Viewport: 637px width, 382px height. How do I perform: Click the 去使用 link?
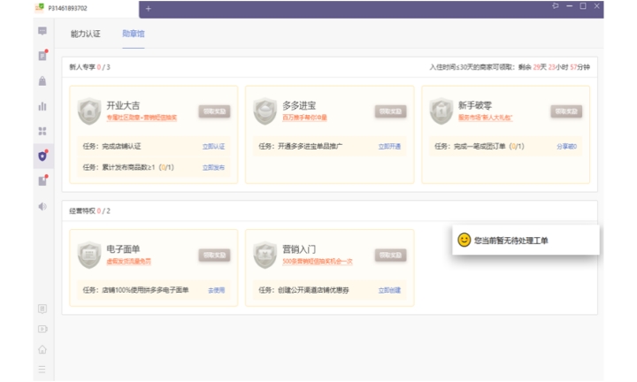[216, 290]
